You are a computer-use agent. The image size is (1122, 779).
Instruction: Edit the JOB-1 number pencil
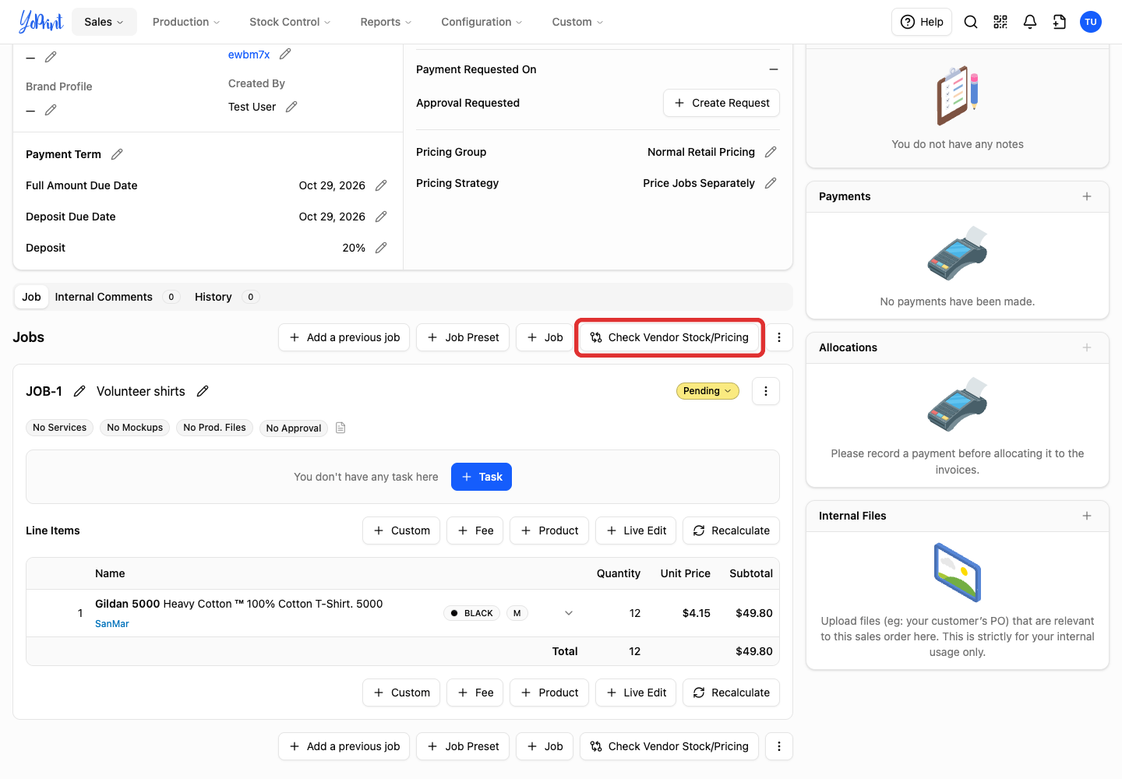79,391
